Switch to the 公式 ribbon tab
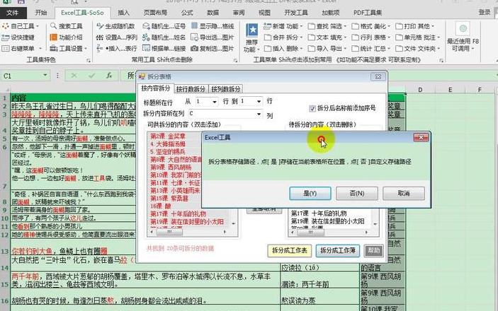Screen dimensions: 498x311 point(187,13)
